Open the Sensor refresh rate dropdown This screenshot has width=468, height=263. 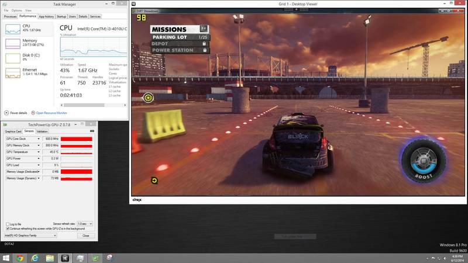84,224
